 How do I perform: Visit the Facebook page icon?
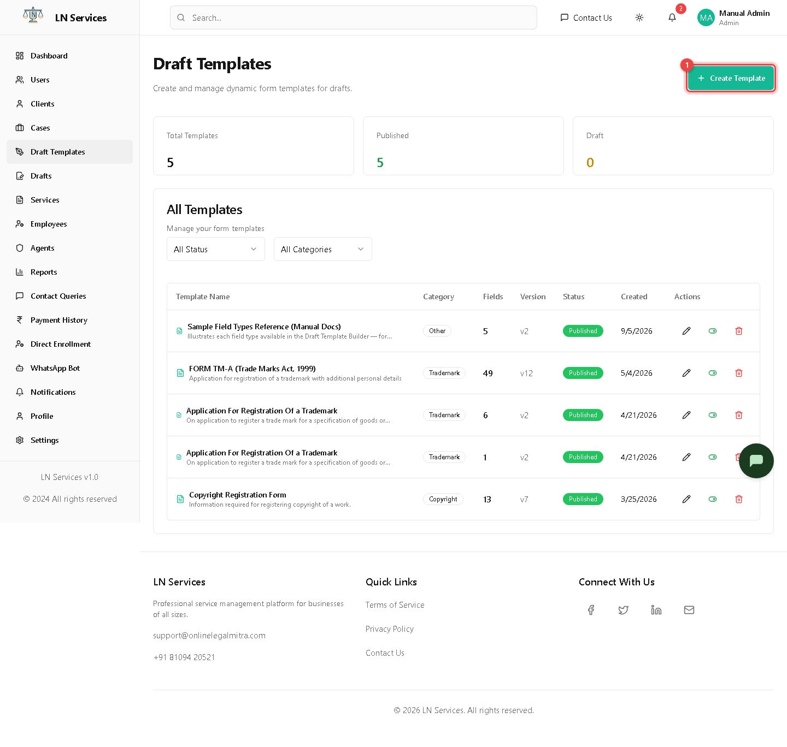coord(591,610)
